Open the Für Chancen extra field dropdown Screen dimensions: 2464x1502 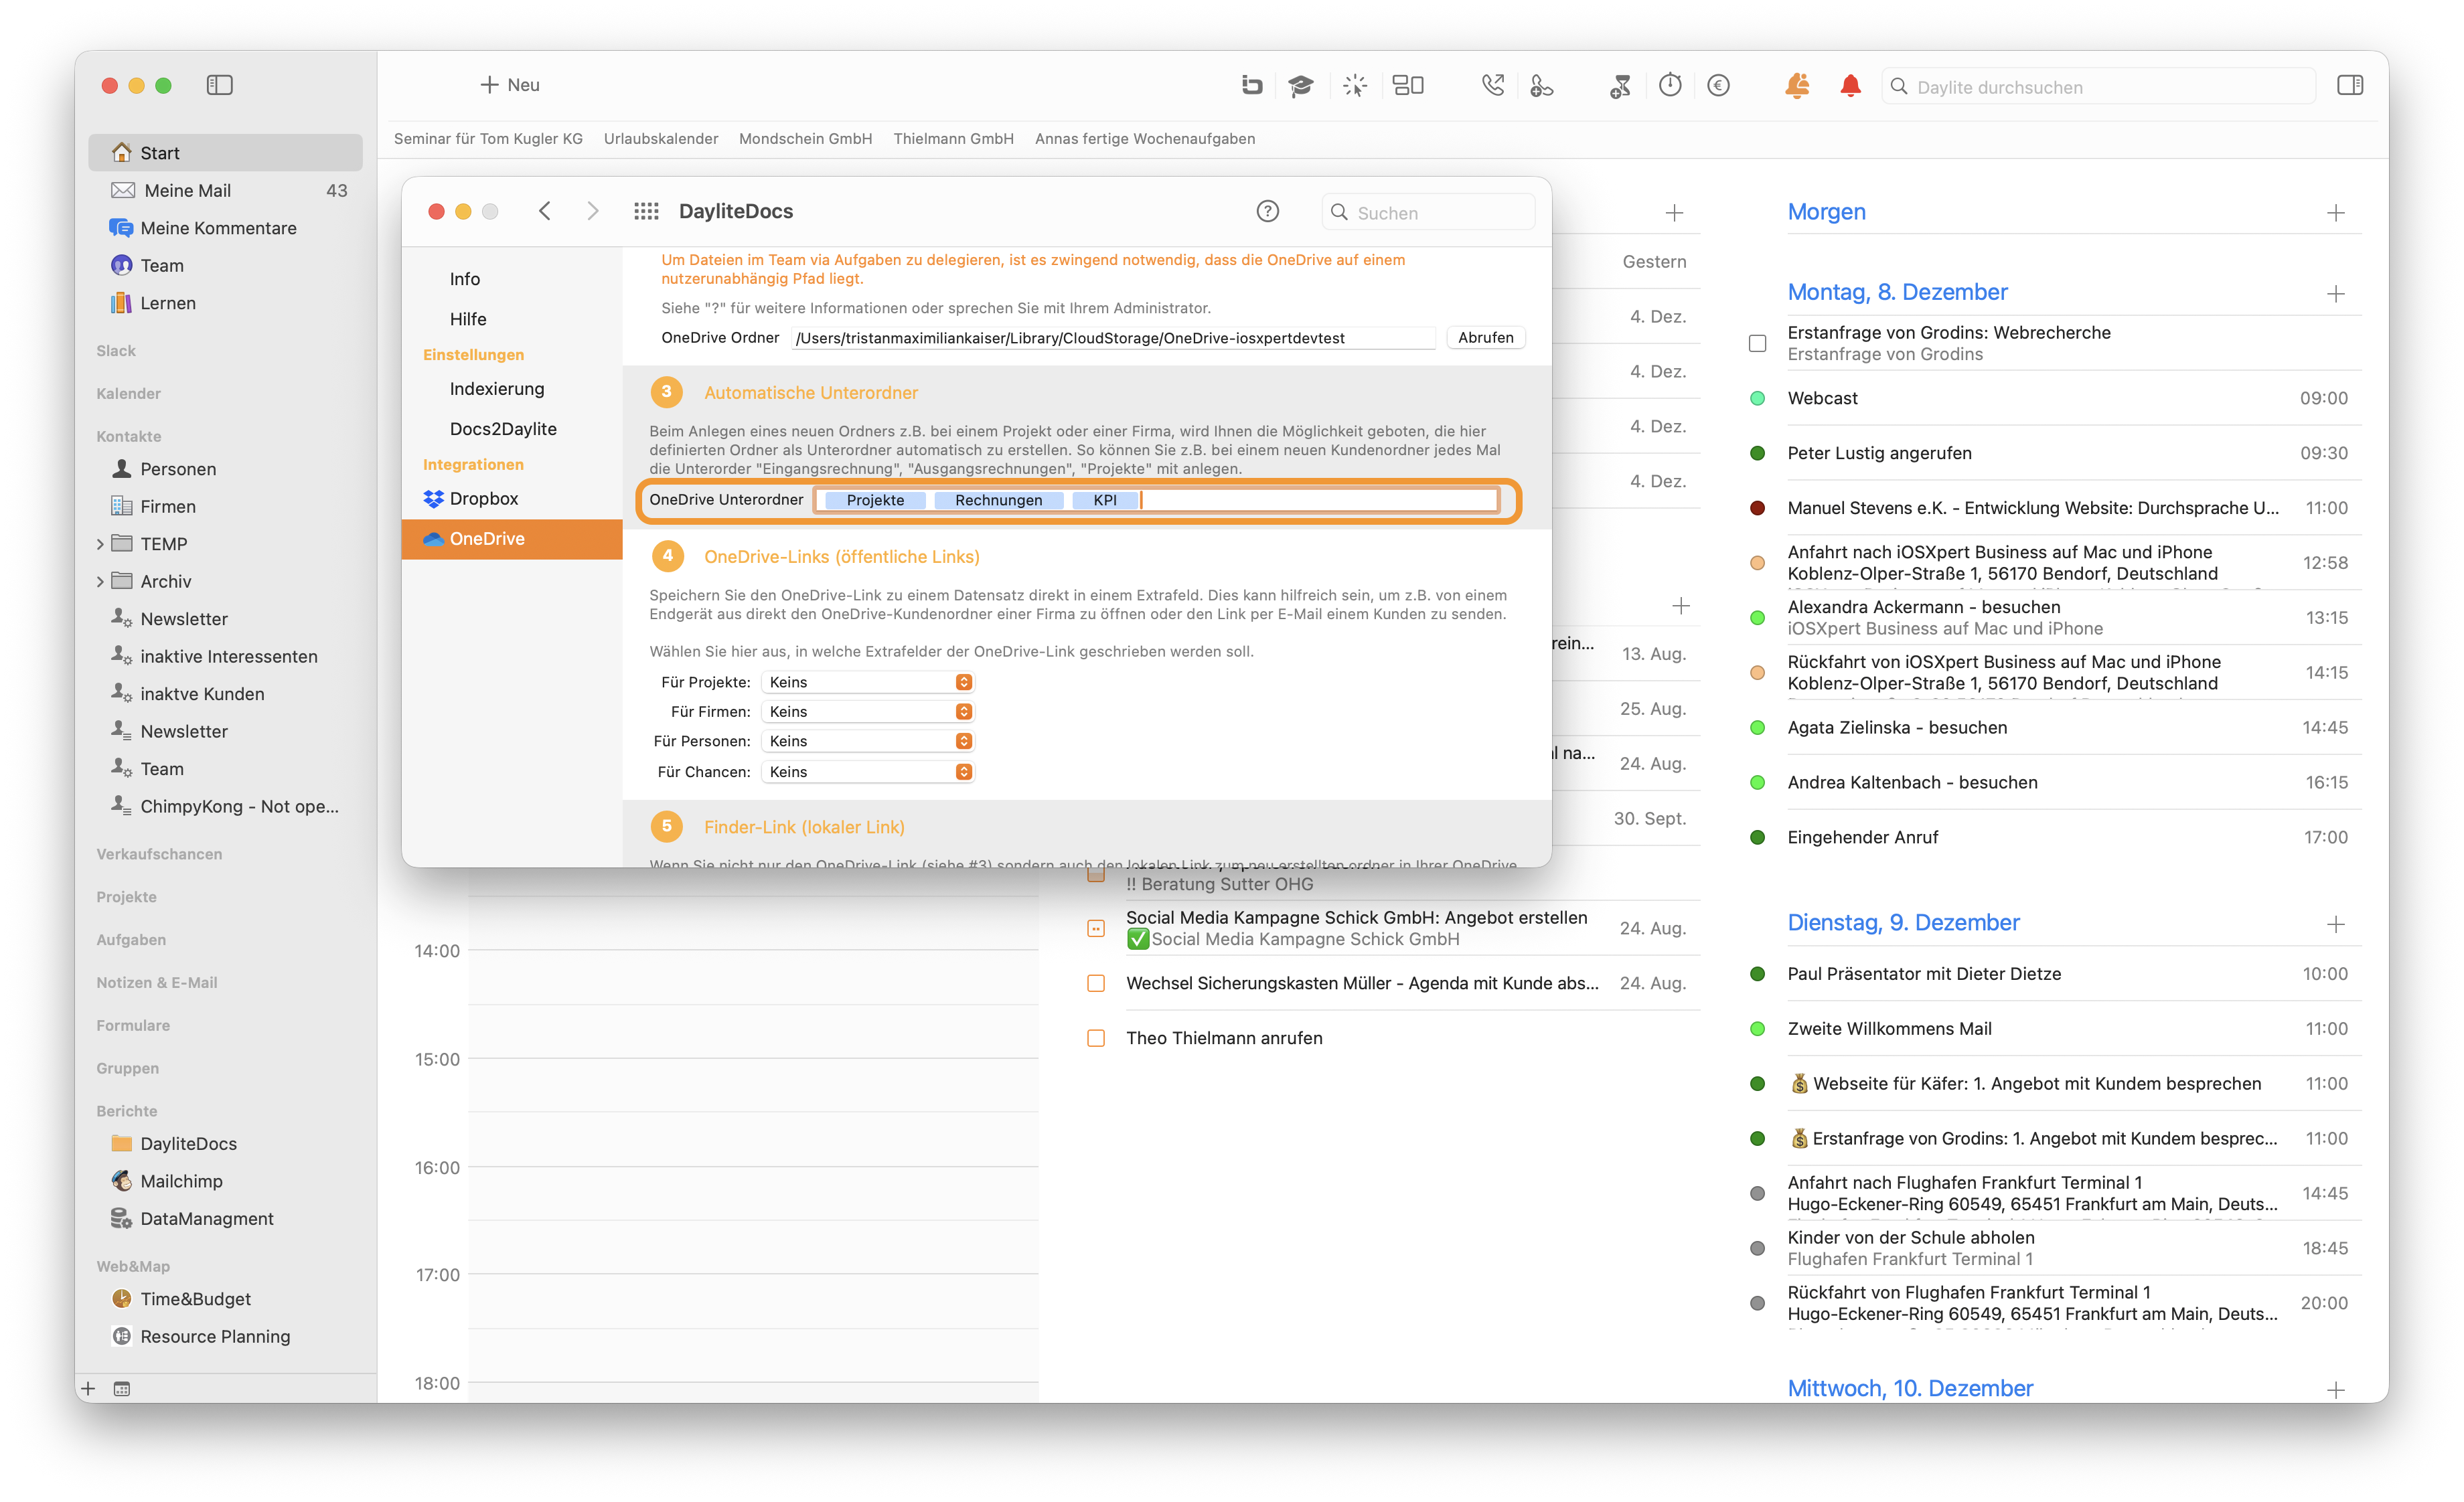coord(867,772)
